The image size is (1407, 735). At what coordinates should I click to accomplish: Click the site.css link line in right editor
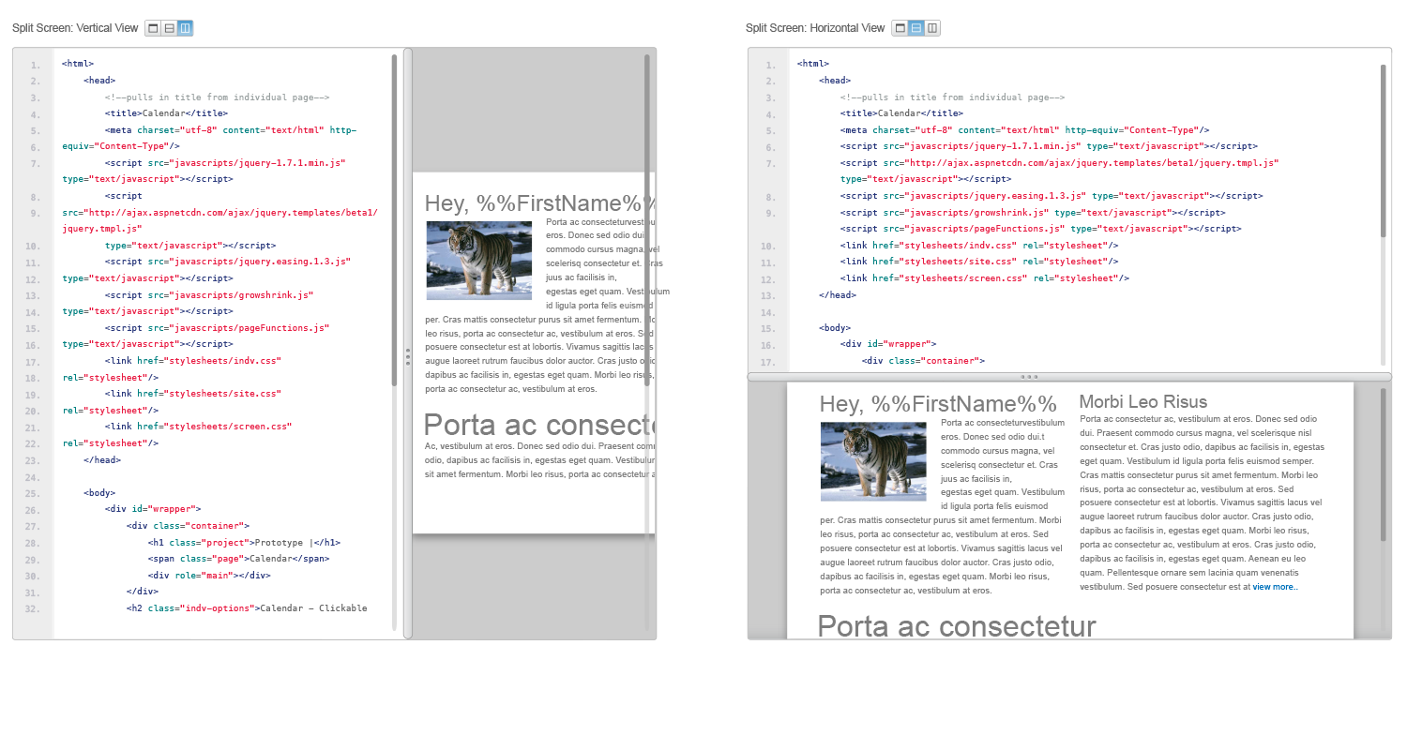pos(979,262)
